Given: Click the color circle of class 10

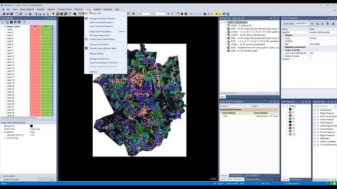Looking at the screenshot, I should tap(290, 119).
